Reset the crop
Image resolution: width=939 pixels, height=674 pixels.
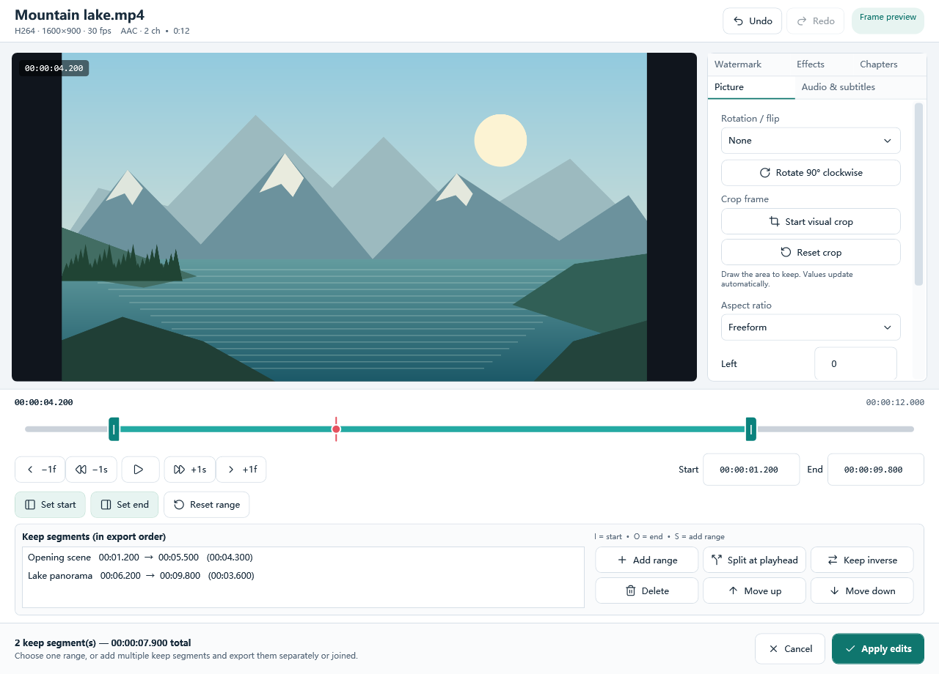811,252
